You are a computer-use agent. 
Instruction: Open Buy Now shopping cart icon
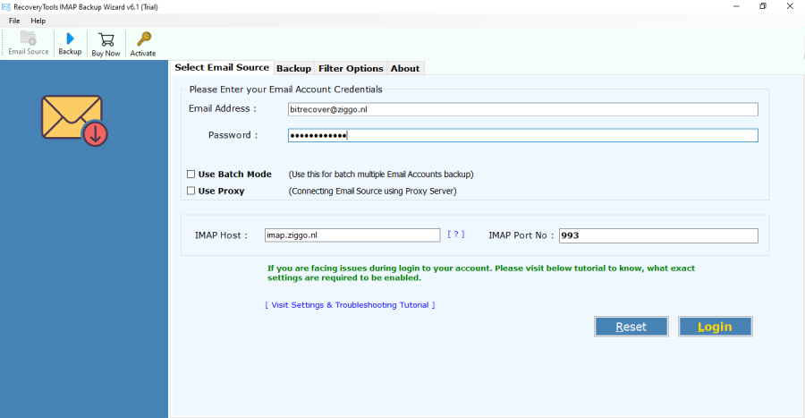tap(106, 39)
